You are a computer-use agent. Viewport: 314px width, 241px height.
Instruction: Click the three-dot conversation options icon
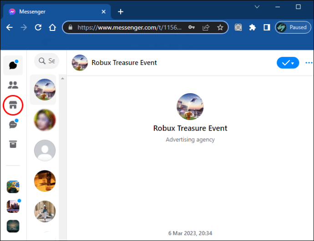pos(309,63)
